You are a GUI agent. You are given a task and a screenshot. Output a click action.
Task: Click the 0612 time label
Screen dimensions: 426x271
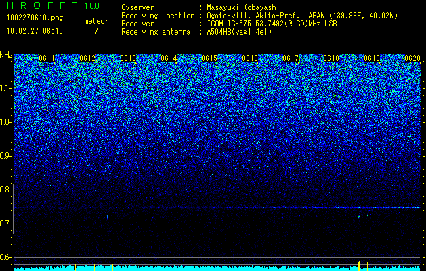click(87, 58)
